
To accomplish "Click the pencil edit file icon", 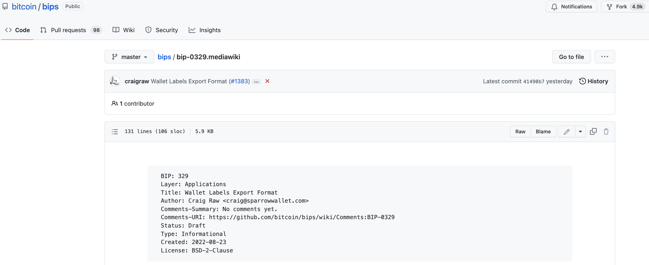I will click(566, 132).
